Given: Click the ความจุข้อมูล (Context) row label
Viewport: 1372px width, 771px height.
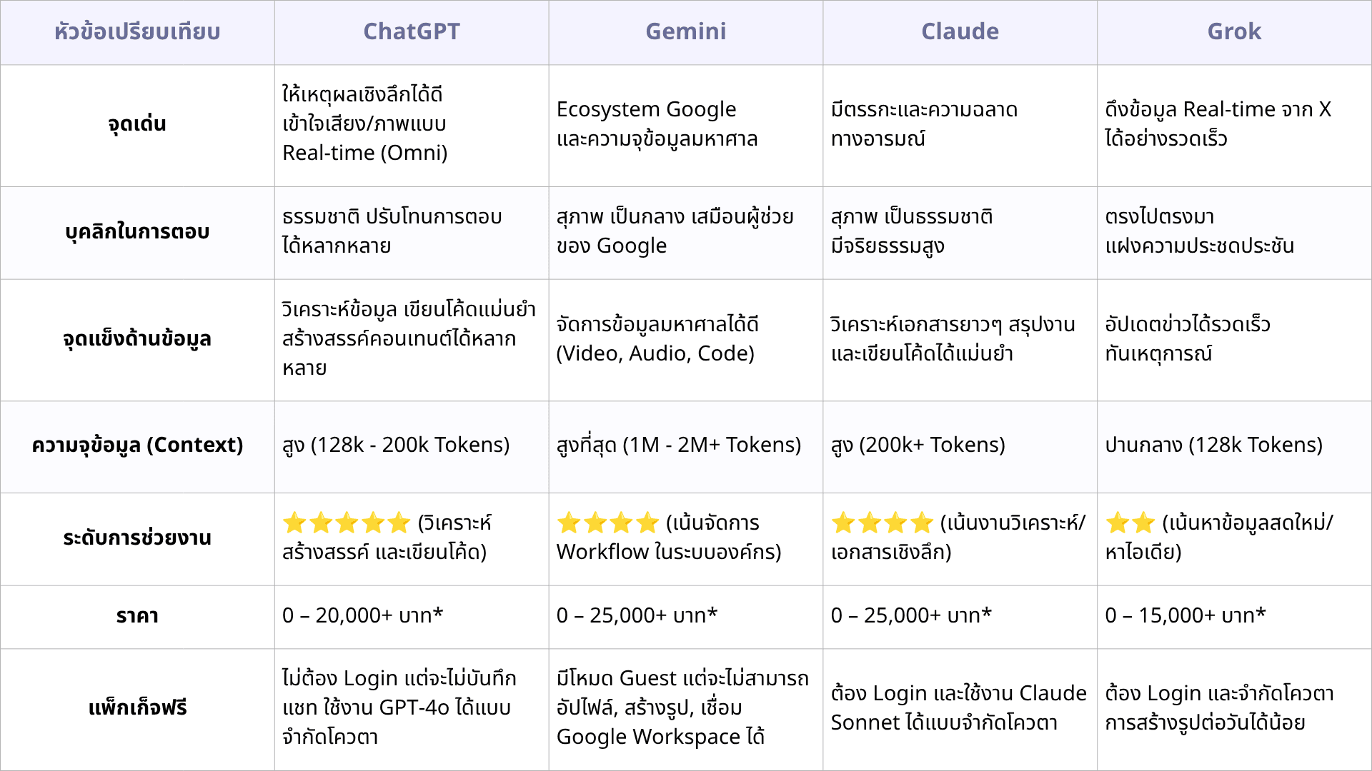Looking at the screenshot, I should coord(137,445).
